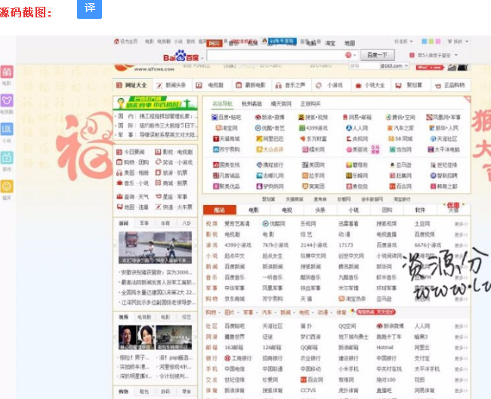Click 购物·团购 category link
The height and width of the screenshot is (399, 491).
pos(132,162)
